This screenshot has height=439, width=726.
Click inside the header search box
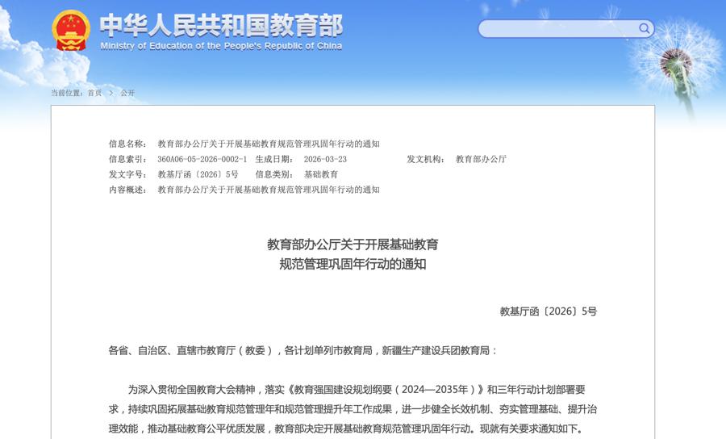558,29
